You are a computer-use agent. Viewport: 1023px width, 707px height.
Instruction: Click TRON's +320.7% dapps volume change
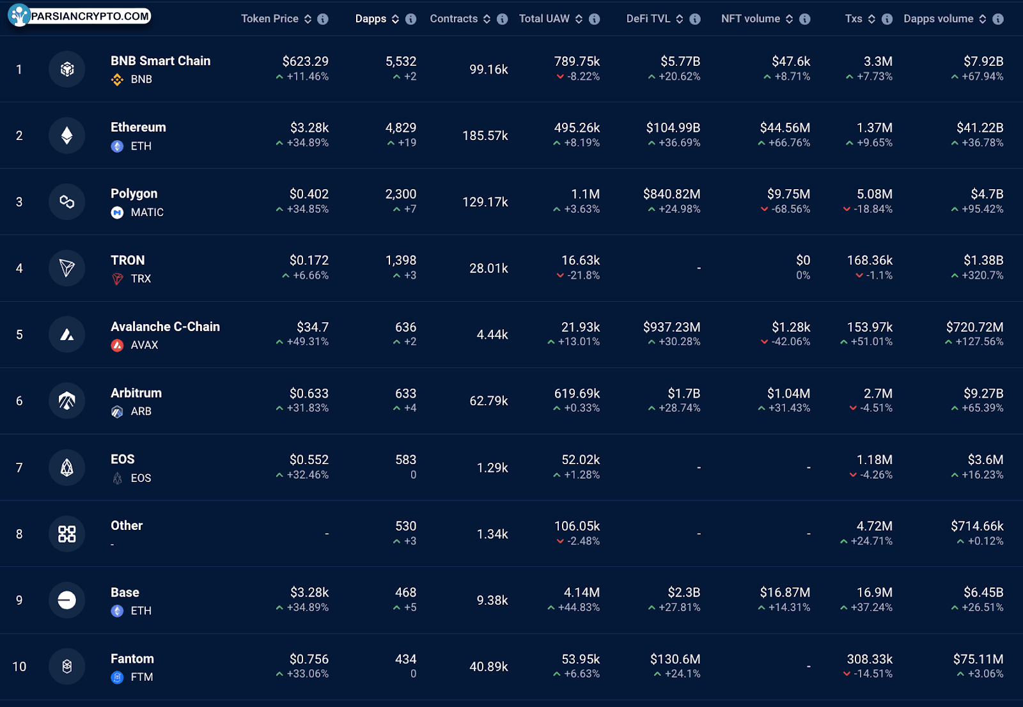(x=978, y=276)
